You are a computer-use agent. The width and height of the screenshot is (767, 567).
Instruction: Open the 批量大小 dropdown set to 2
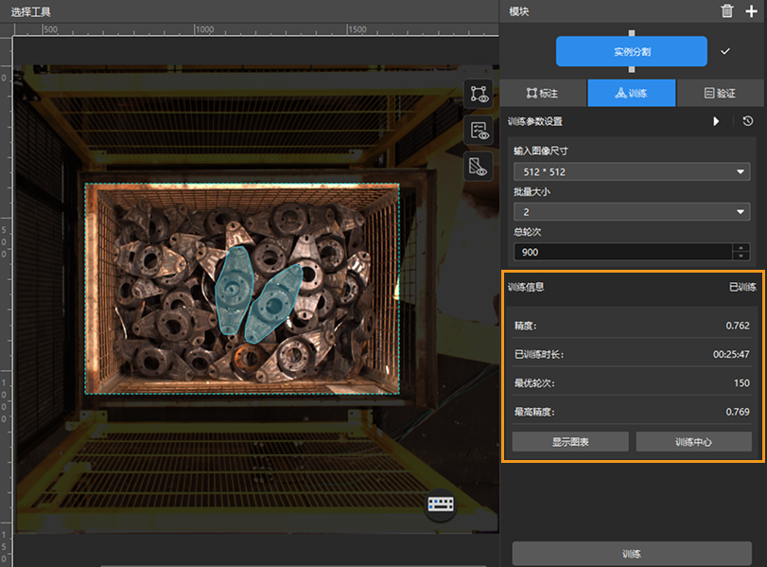tap(631, 212)
